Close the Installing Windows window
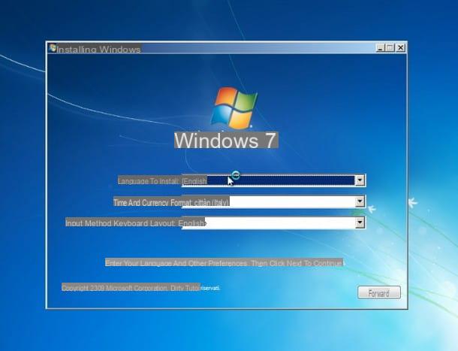458x351 pixels. tap(400, 48)
